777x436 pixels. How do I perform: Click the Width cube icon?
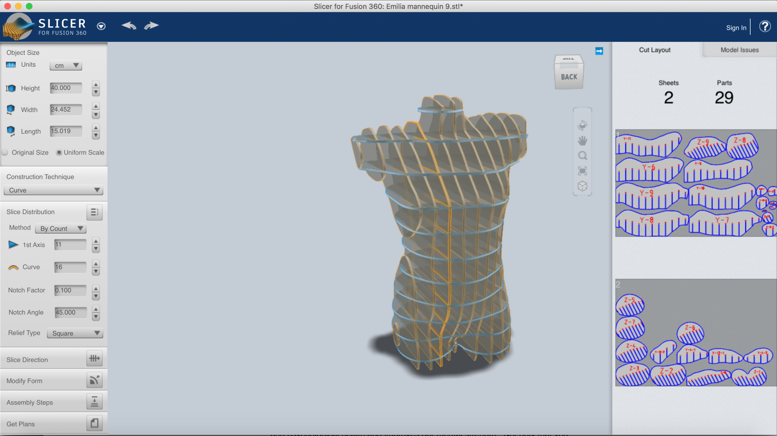pos(11,110)
